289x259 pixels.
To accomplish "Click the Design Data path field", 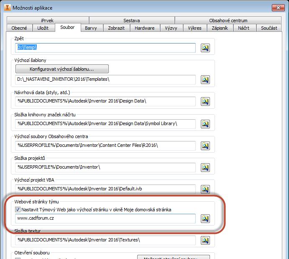I will click(105, 101).
